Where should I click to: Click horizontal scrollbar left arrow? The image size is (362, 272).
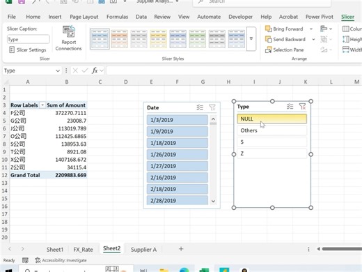point(319,249)
